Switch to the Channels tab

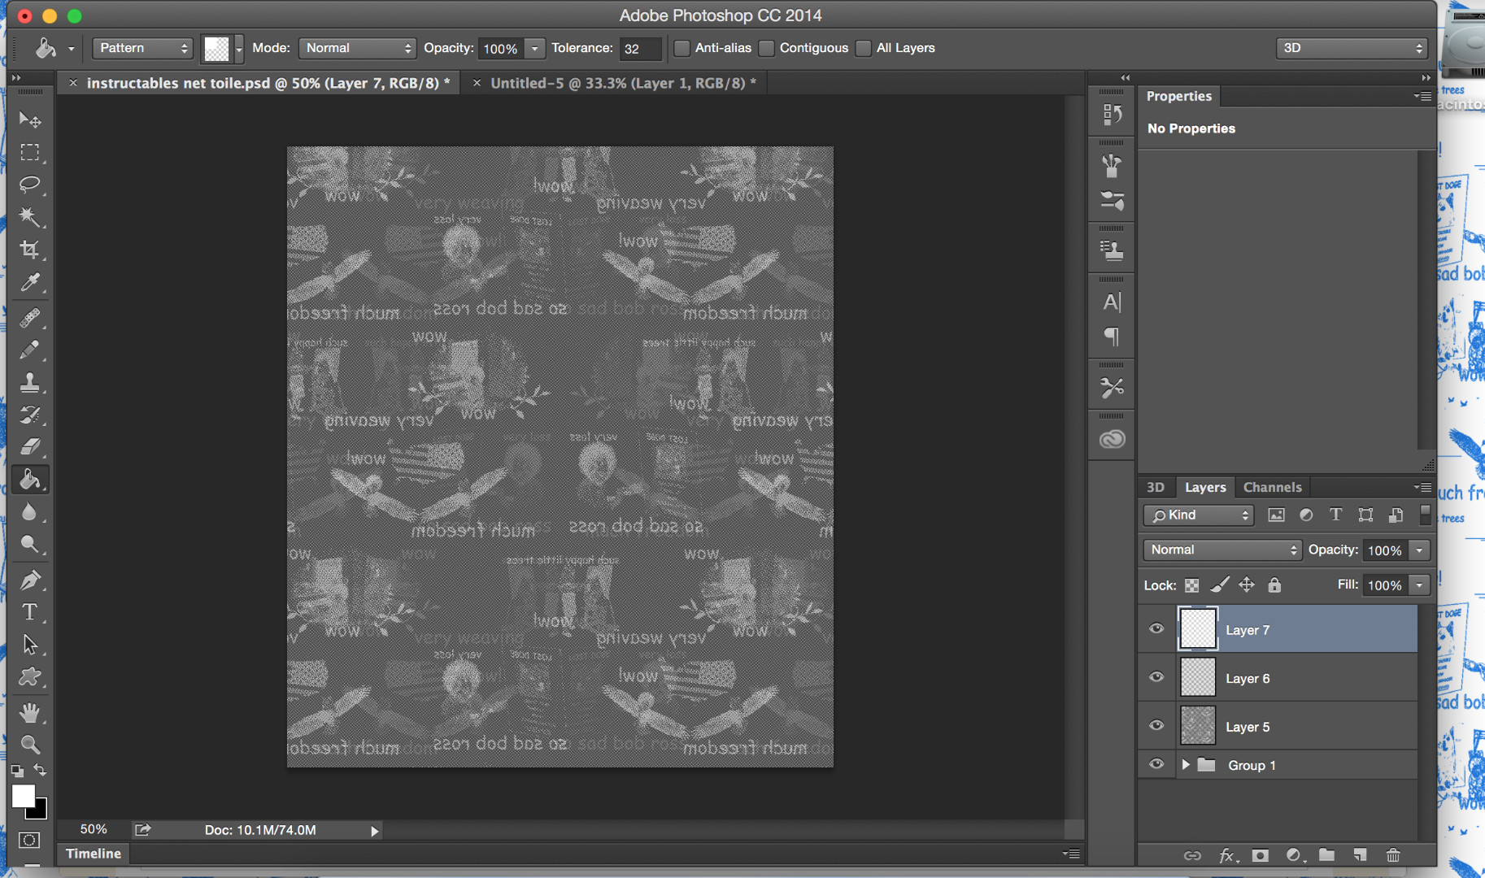(x=1273, y=487)
